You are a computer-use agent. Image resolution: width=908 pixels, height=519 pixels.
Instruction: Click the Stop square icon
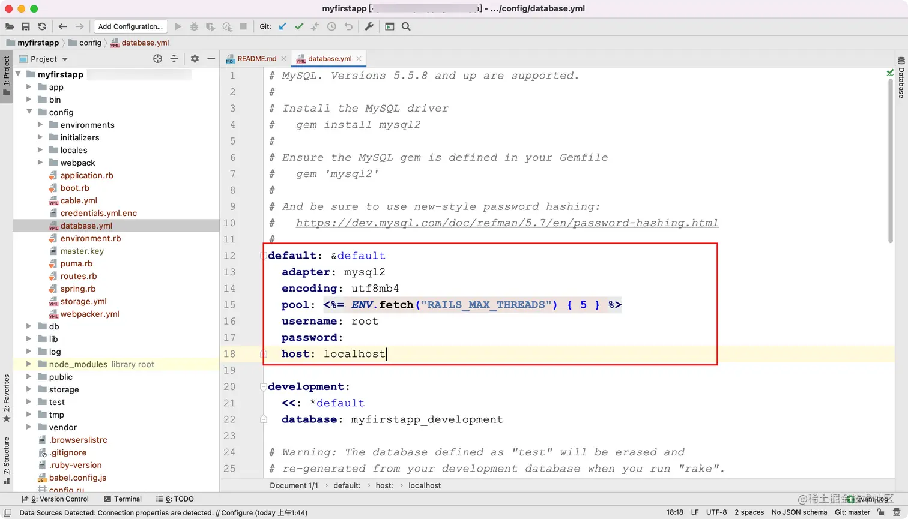point(243,26)
